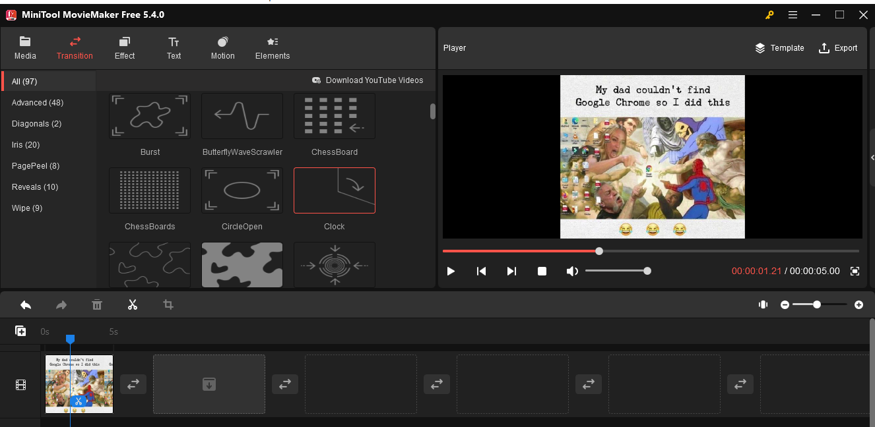Open the Effect tab

[x=125, y=48]
